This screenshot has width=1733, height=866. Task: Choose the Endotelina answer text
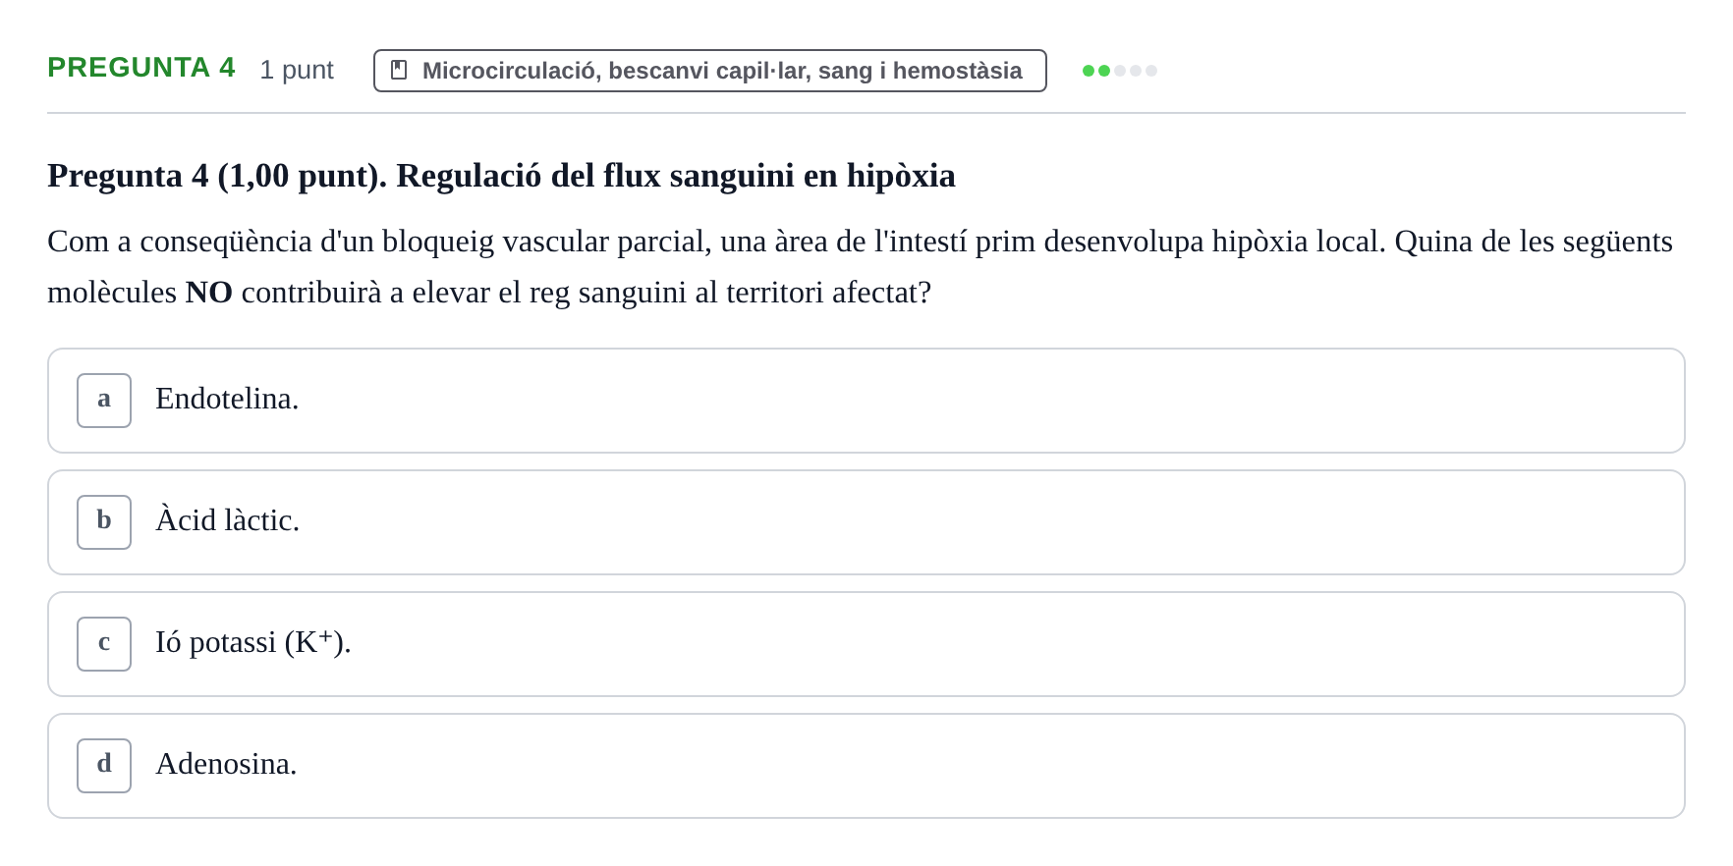[x=227, y=399]
